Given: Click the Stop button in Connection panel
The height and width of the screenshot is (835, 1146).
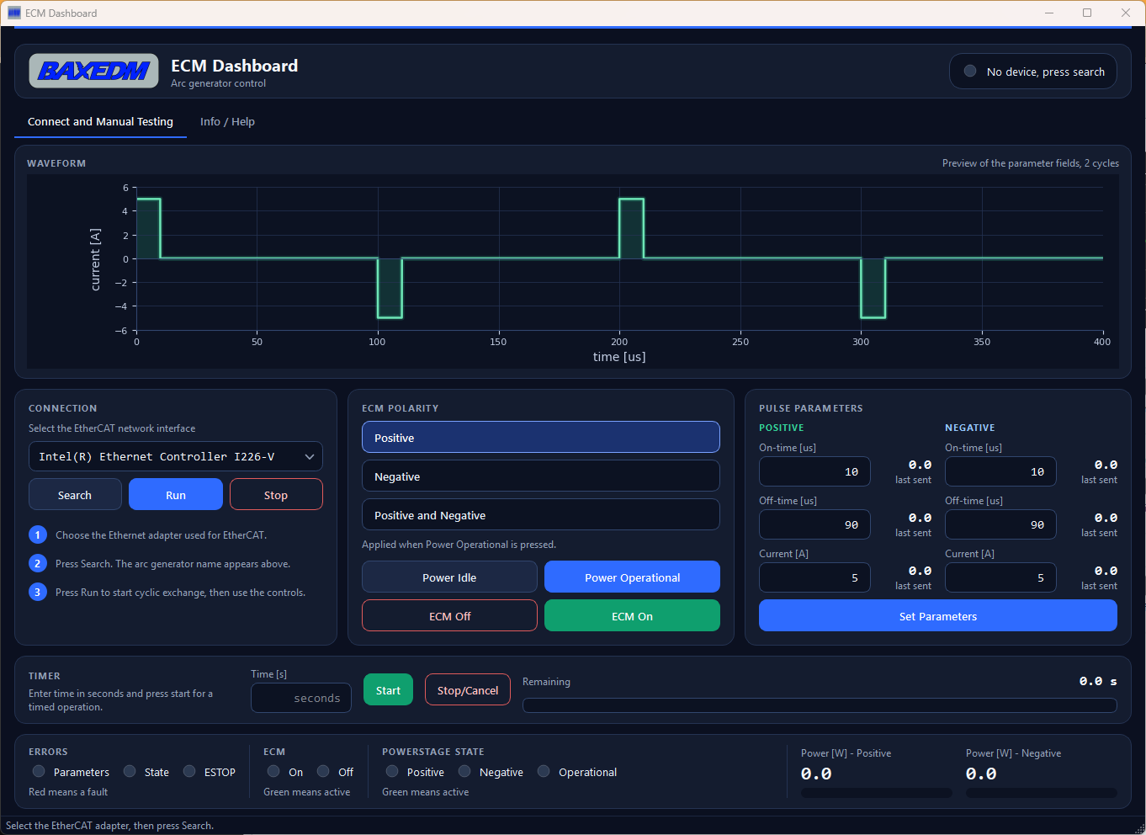Looking at the screenshot, I should pos(276,495).
